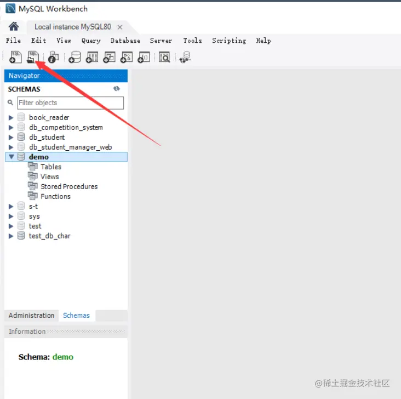The image size is (401, 399).
Task: Expand the db_competition_system schema
Action: (11, 127)
